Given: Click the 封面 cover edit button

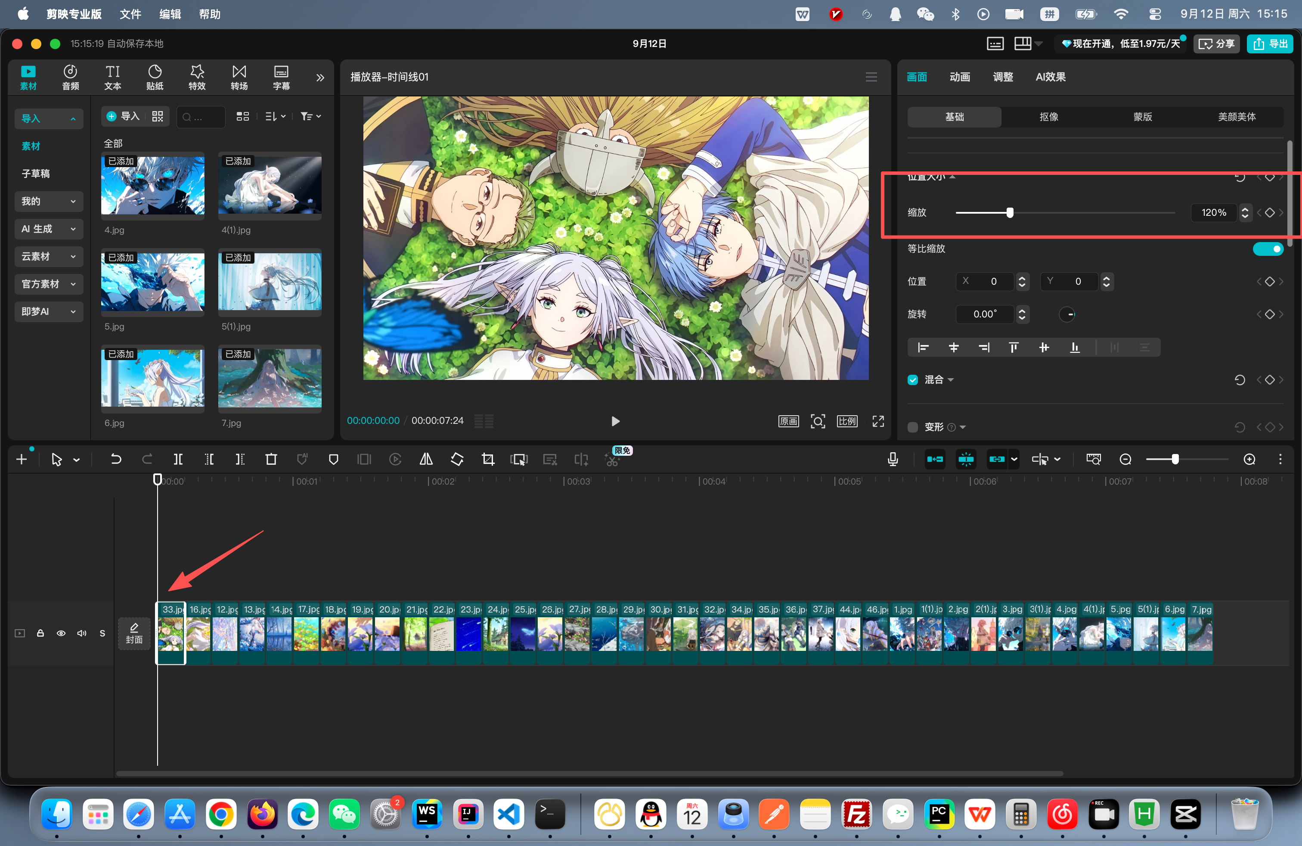Looking at the screenshot, I should click(134, 633).
